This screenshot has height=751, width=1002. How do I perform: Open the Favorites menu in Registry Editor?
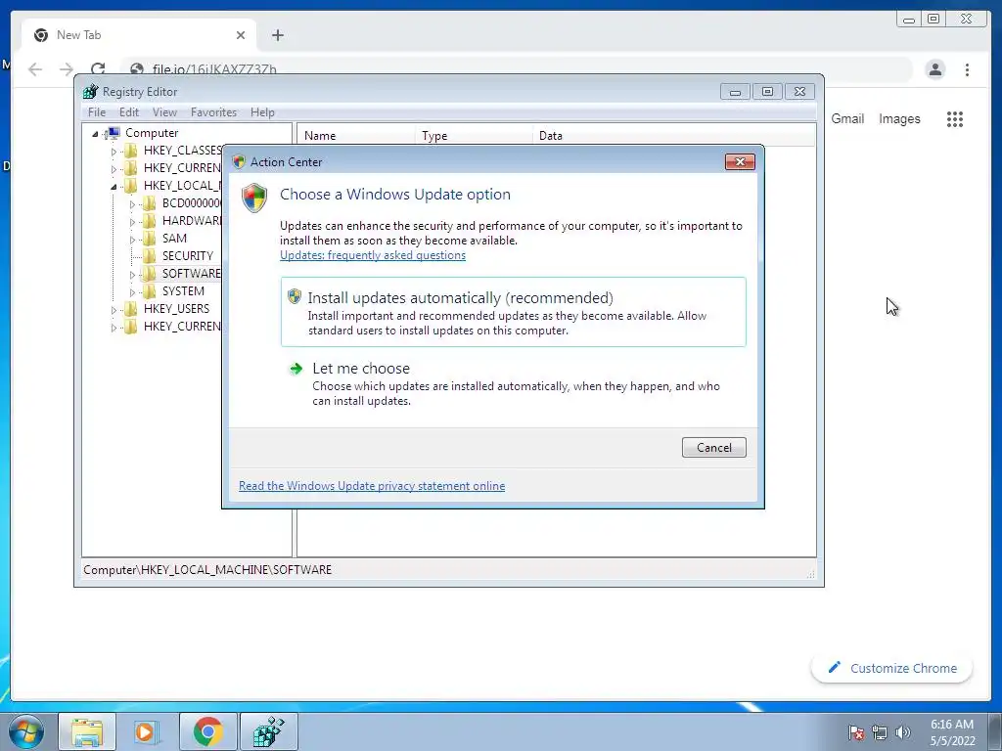(213, 112)
